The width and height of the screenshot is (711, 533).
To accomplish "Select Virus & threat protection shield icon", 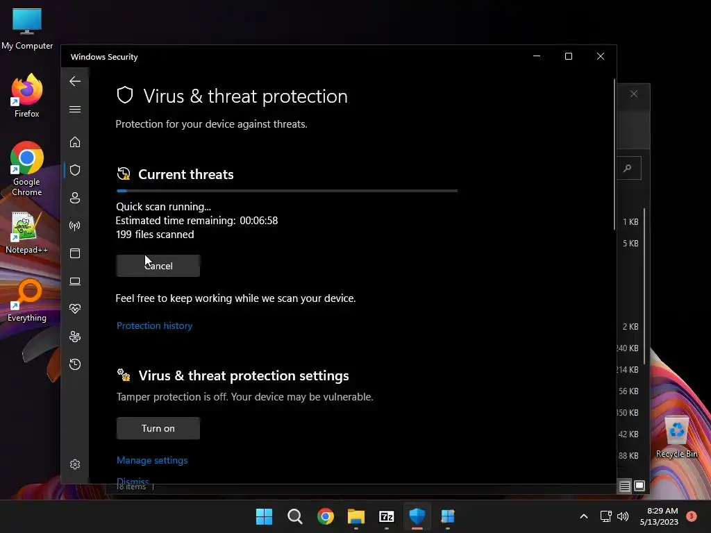I will click(75, 170).
